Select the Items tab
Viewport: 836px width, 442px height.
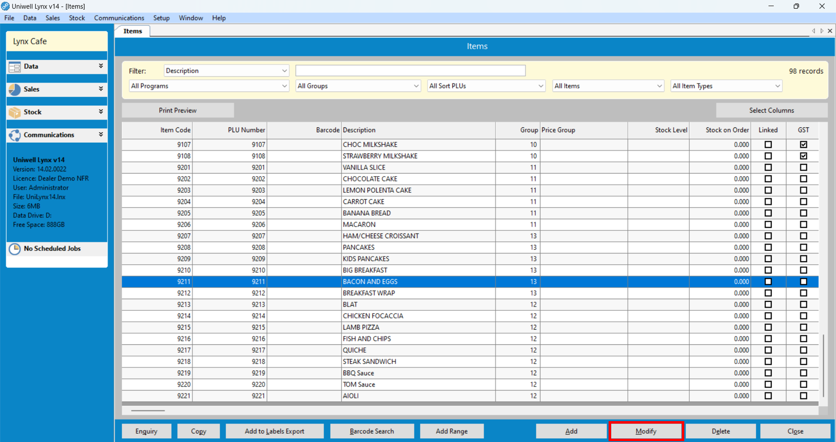point(133,31)
